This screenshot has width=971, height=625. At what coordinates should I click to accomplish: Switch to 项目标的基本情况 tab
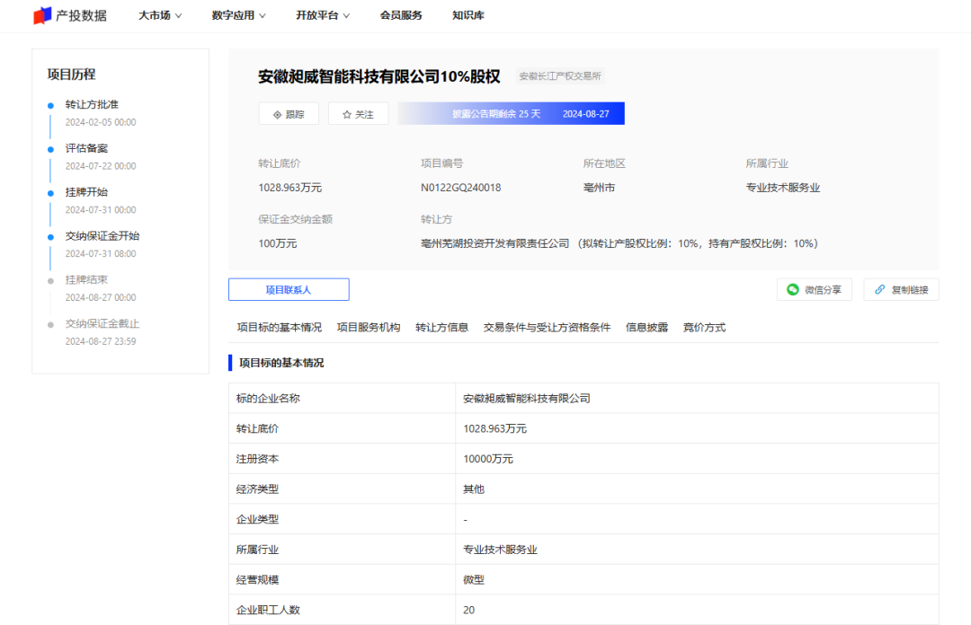[279, 328]
